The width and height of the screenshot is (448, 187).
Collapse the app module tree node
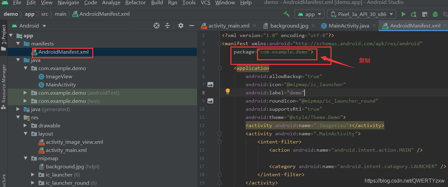coord(11,36)
